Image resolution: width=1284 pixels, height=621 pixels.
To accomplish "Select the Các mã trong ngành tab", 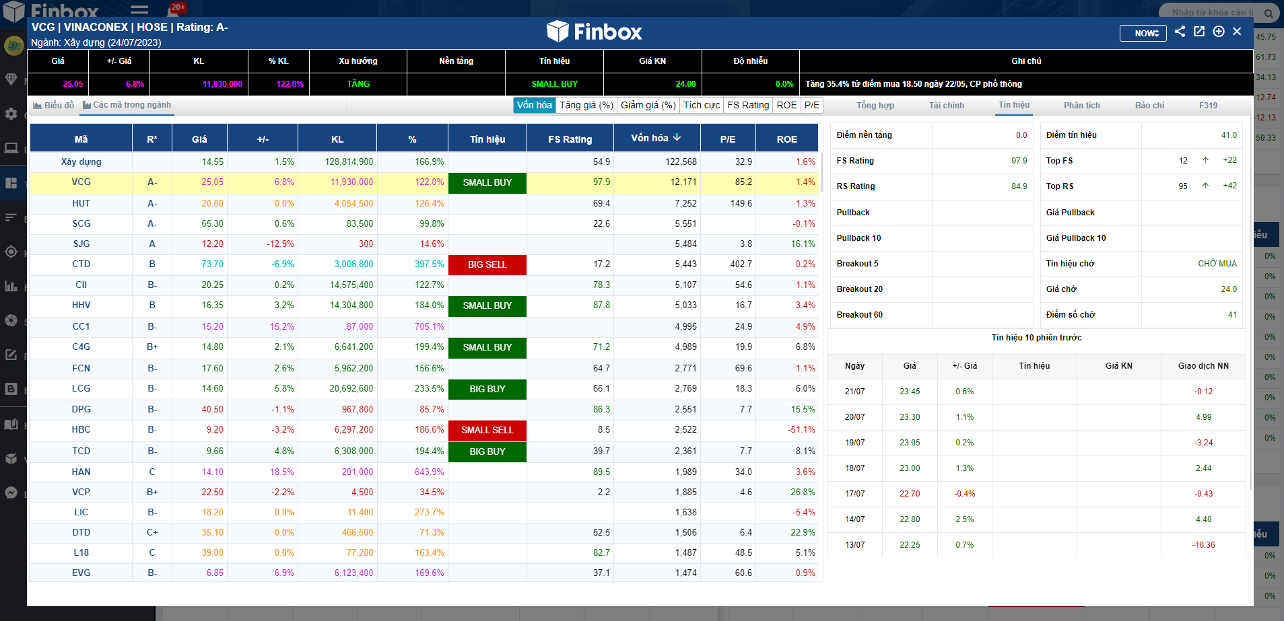I will pyautogui.click(x=127, y=105).
